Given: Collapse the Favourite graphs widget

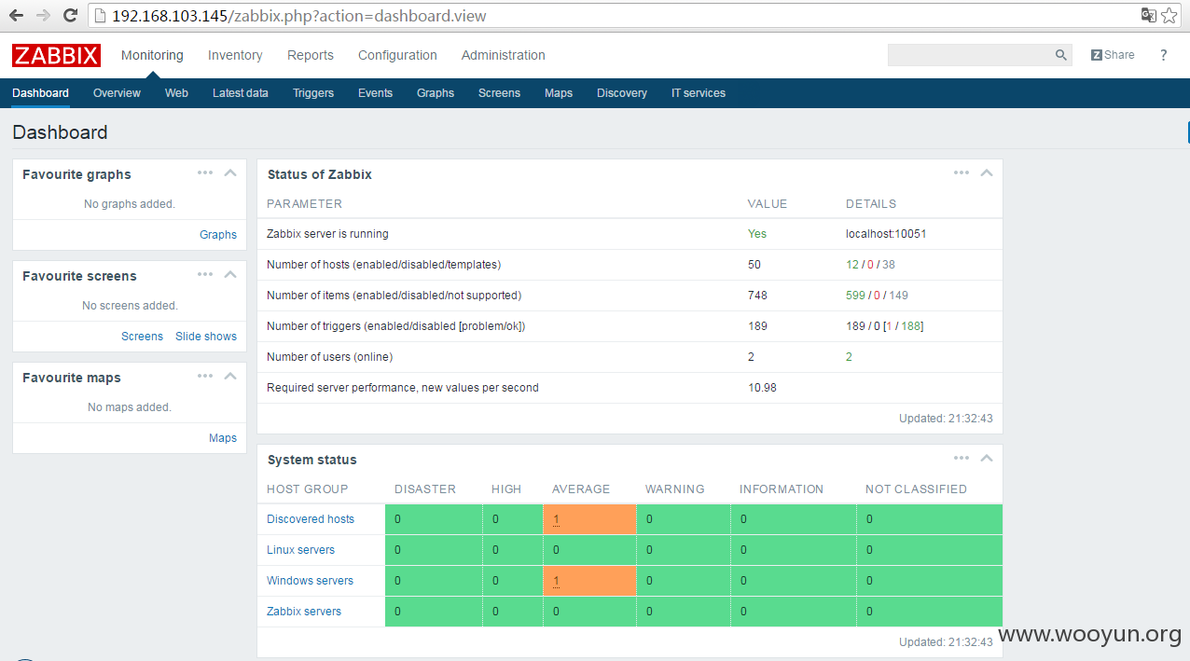Looking at the screenshot, I should click(x=230, y=172).
